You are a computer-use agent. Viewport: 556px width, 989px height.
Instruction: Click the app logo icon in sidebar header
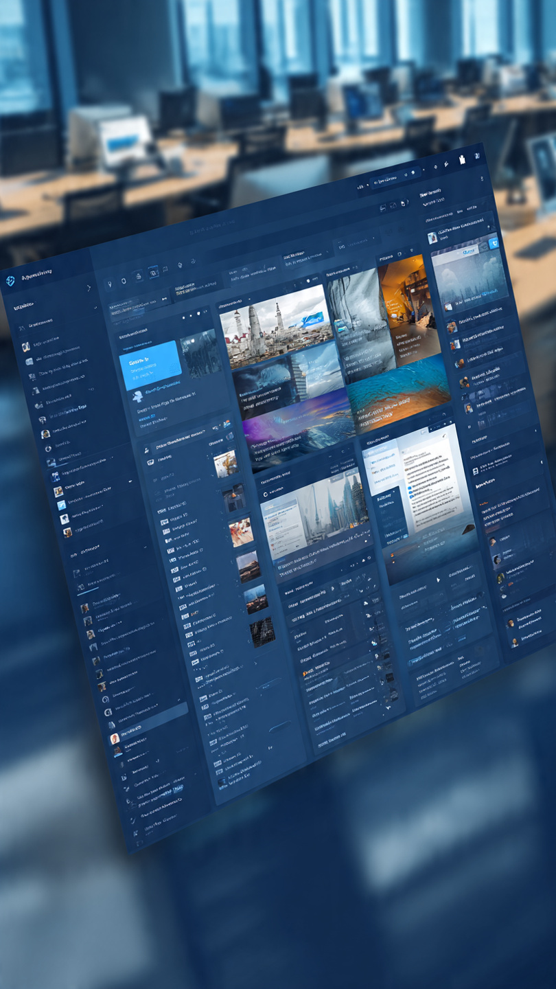point(11,282)
